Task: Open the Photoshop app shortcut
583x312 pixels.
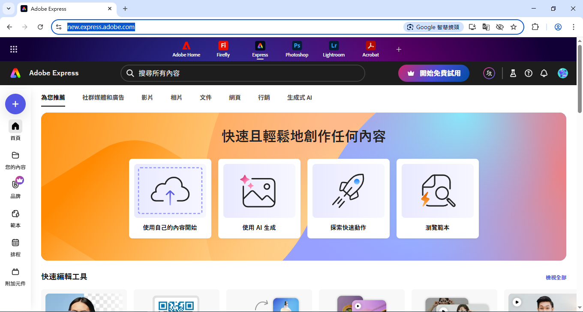Action: (x=297, y=49)
